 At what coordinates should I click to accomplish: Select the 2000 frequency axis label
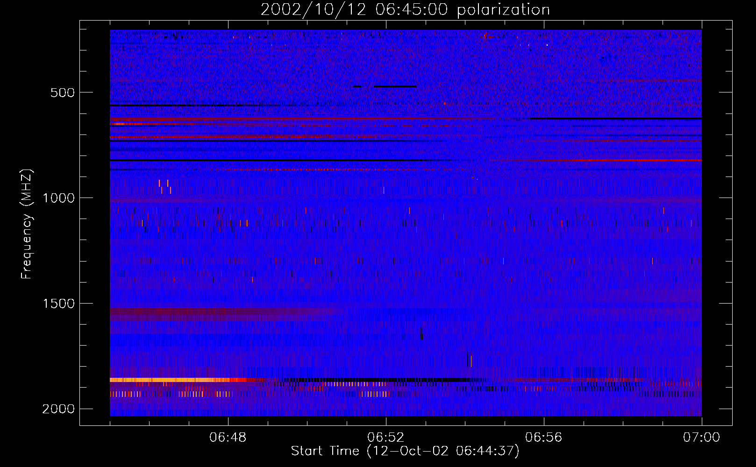[x=58, y=409]
